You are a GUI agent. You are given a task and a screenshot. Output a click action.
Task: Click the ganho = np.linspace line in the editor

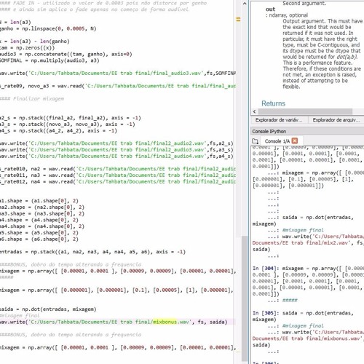tap(48, 28)
